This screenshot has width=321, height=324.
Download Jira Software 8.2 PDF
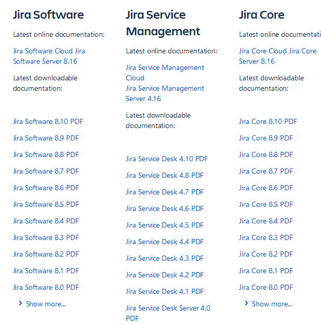[46, 254]
